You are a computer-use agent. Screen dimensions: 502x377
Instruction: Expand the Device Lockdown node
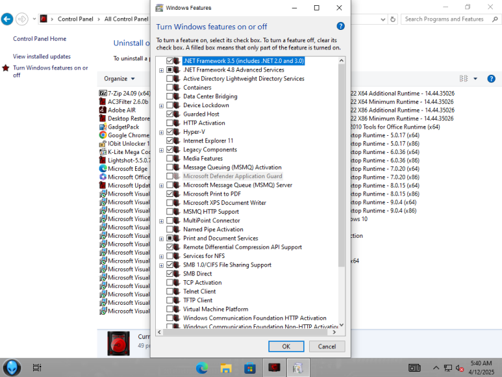[x=161, y=106]
